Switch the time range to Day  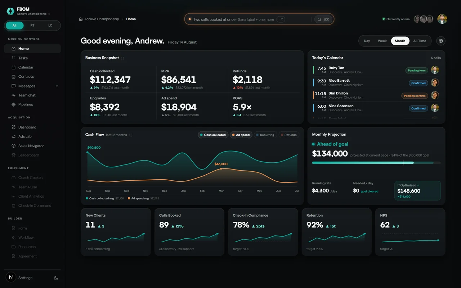(x=367, y=41)
